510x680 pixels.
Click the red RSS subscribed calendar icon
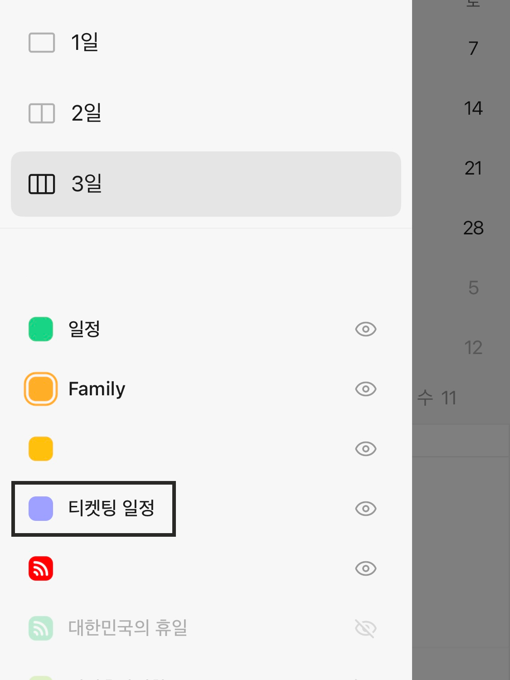(x=41, y=568)
